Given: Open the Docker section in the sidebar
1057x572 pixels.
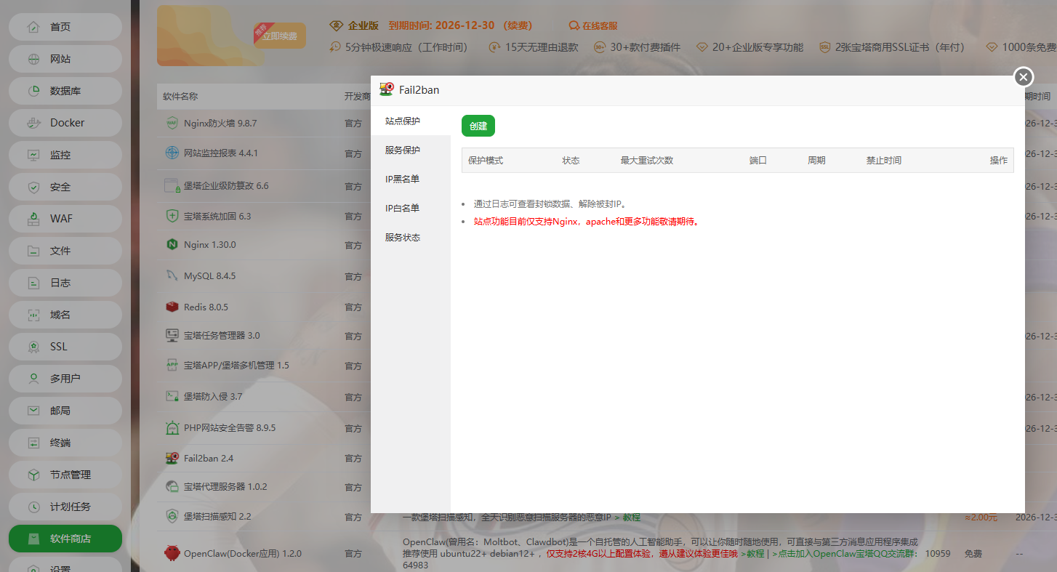Looking at the screenshot, I should coord(65,122).
